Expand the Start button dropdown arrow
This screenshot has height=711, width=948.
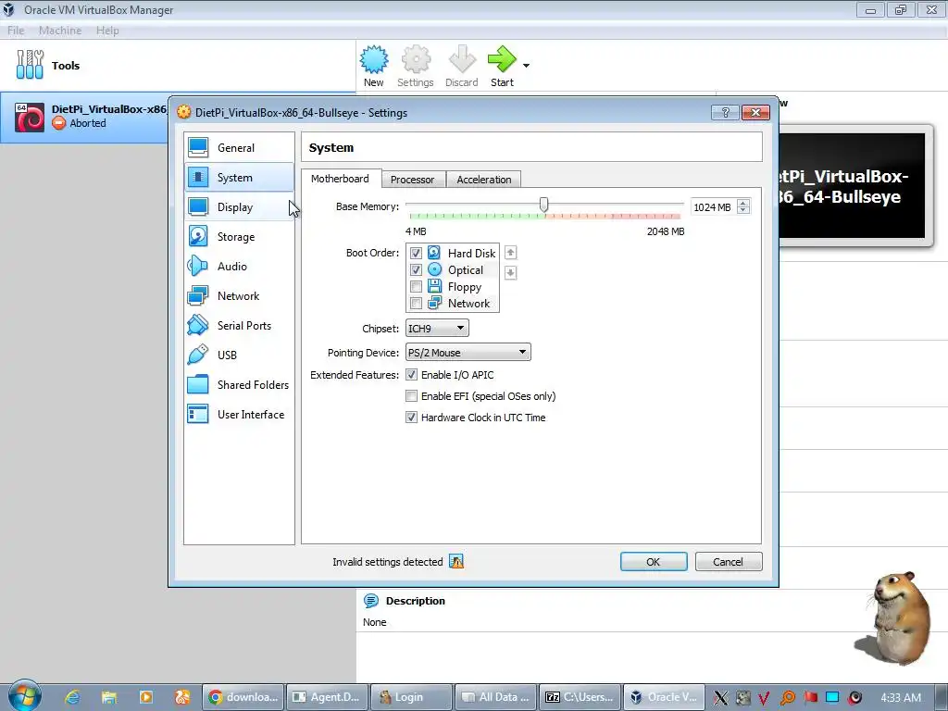point(526,66)
